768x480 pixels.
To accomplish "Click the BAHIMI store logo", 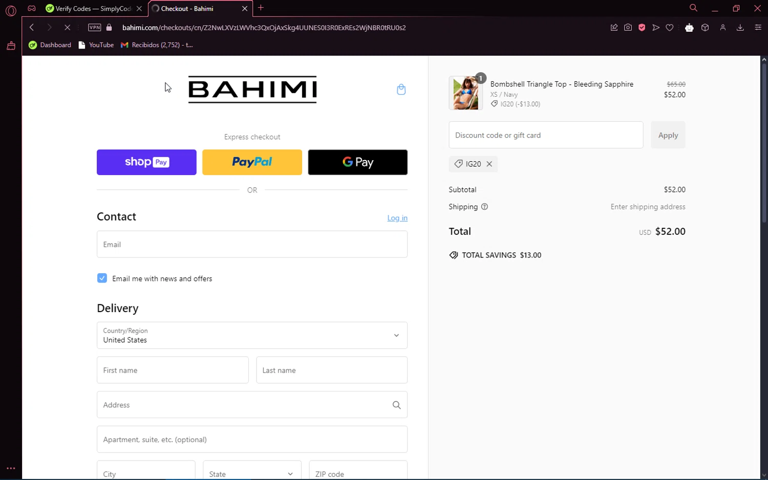I will tap(252, 90).
